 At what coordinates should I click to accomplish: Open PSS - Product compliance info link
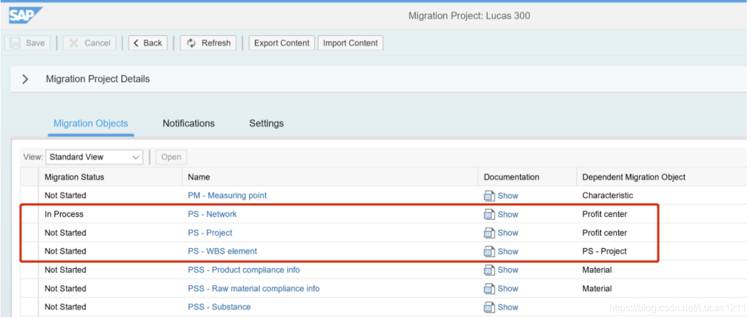[244, 270]
